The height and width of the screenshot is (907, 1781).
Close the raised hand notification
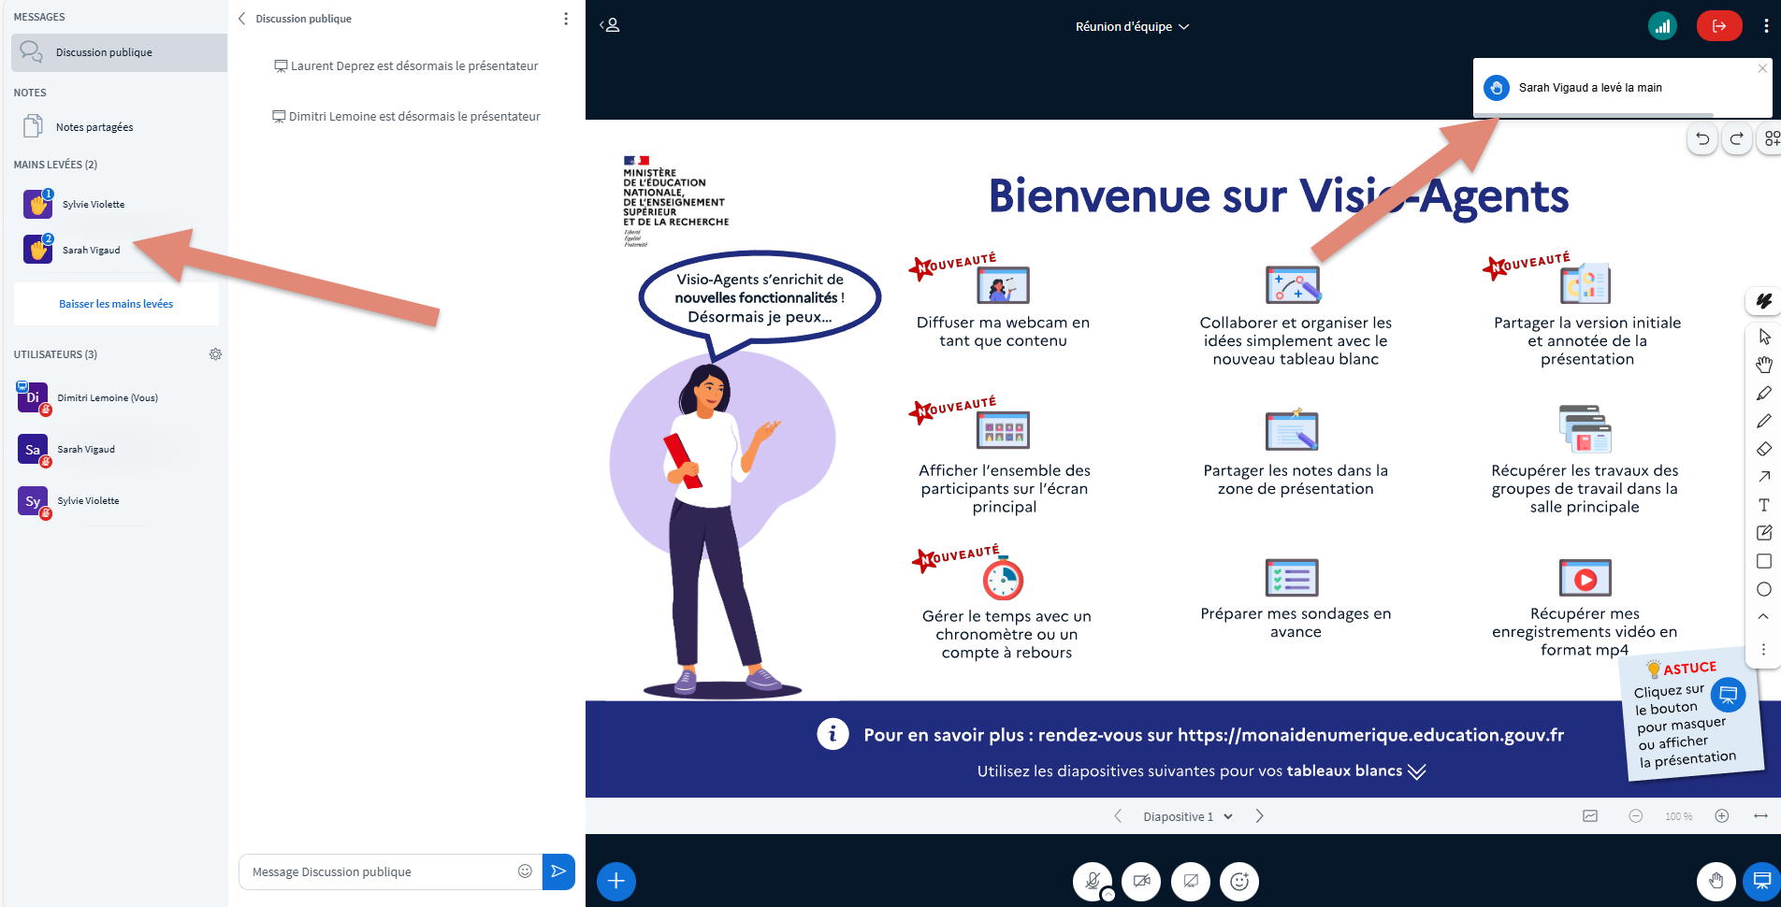tap(1762, 68)
